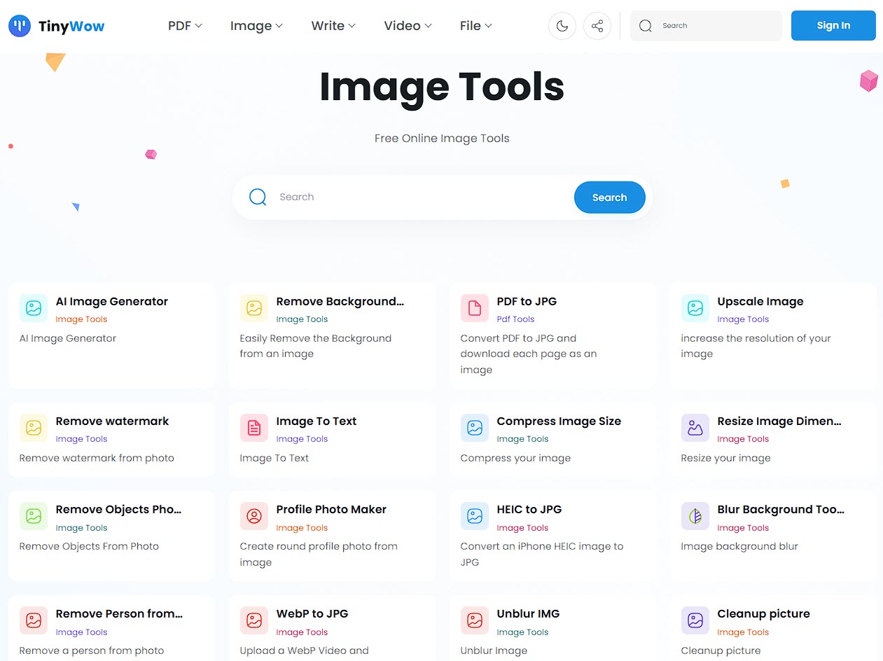The image size is (883, 661).
Task: Open the Profile Photo Maker tool title
Action: pyautogui.click(x=331, y=510)
